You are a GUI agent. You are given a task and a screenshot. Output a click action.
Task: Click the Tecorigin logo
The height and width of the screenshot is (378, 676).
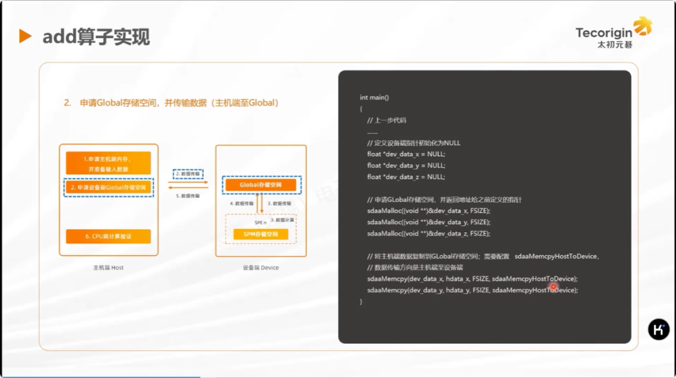[613, 33]
